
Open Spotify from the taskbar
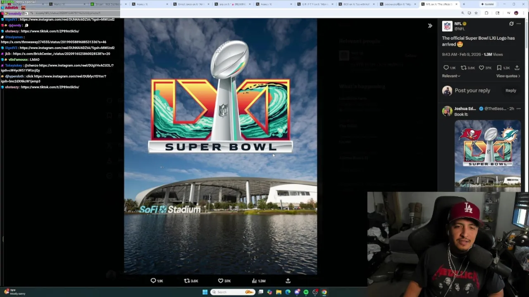(306, 292)
